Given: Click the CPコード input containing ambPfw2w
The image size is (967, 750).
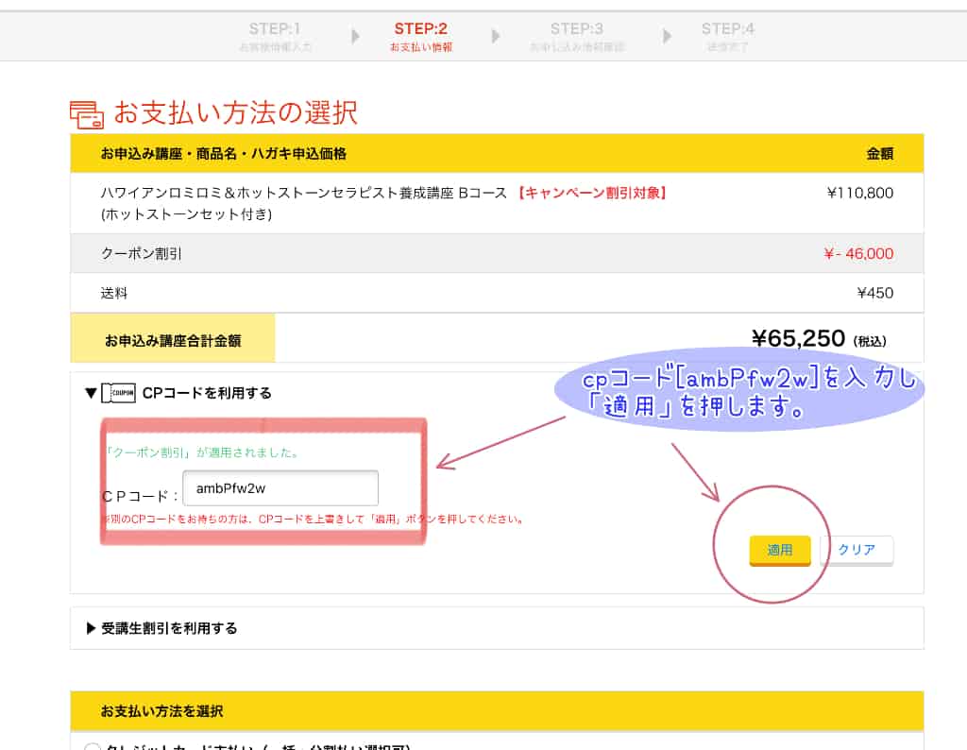Looking at the screenshot, I should click(x=280, y=488).
